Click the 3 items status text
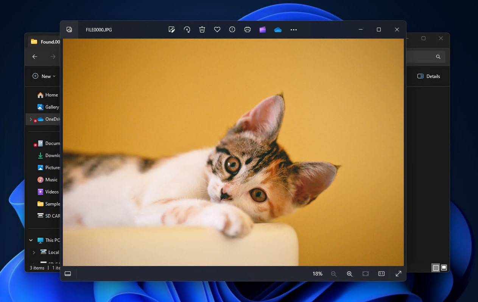Screen dimensions: 478x302 click(37, 268)
